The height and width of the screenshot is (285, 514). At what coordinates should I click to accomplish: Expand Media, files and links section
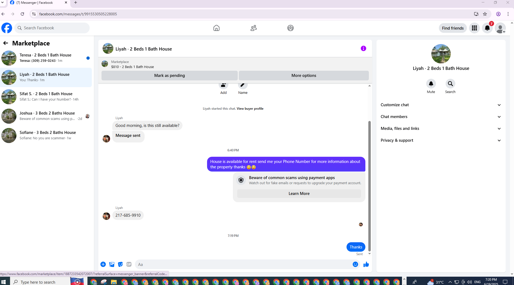(441, 129)
